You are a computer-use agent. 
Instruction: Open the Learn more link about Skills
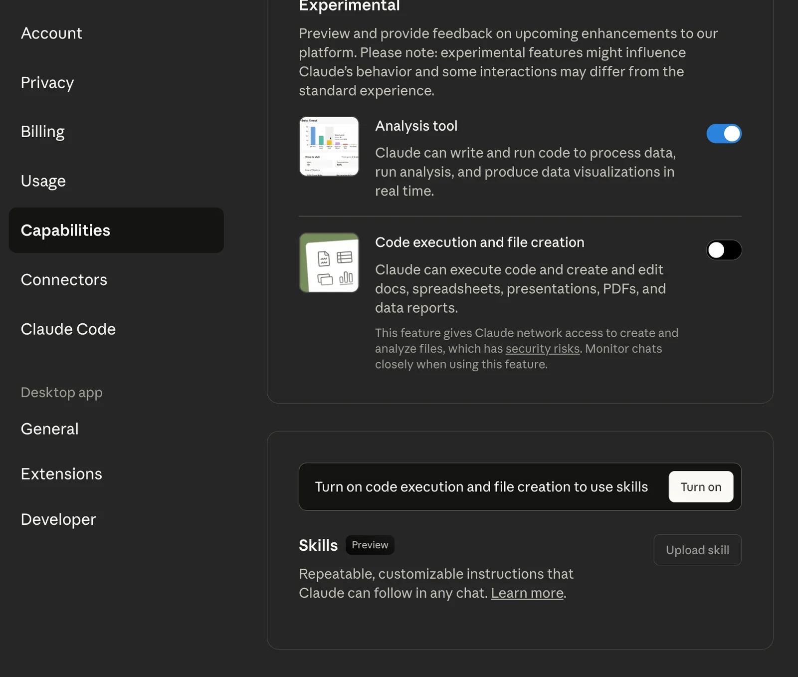click(527, 593)
